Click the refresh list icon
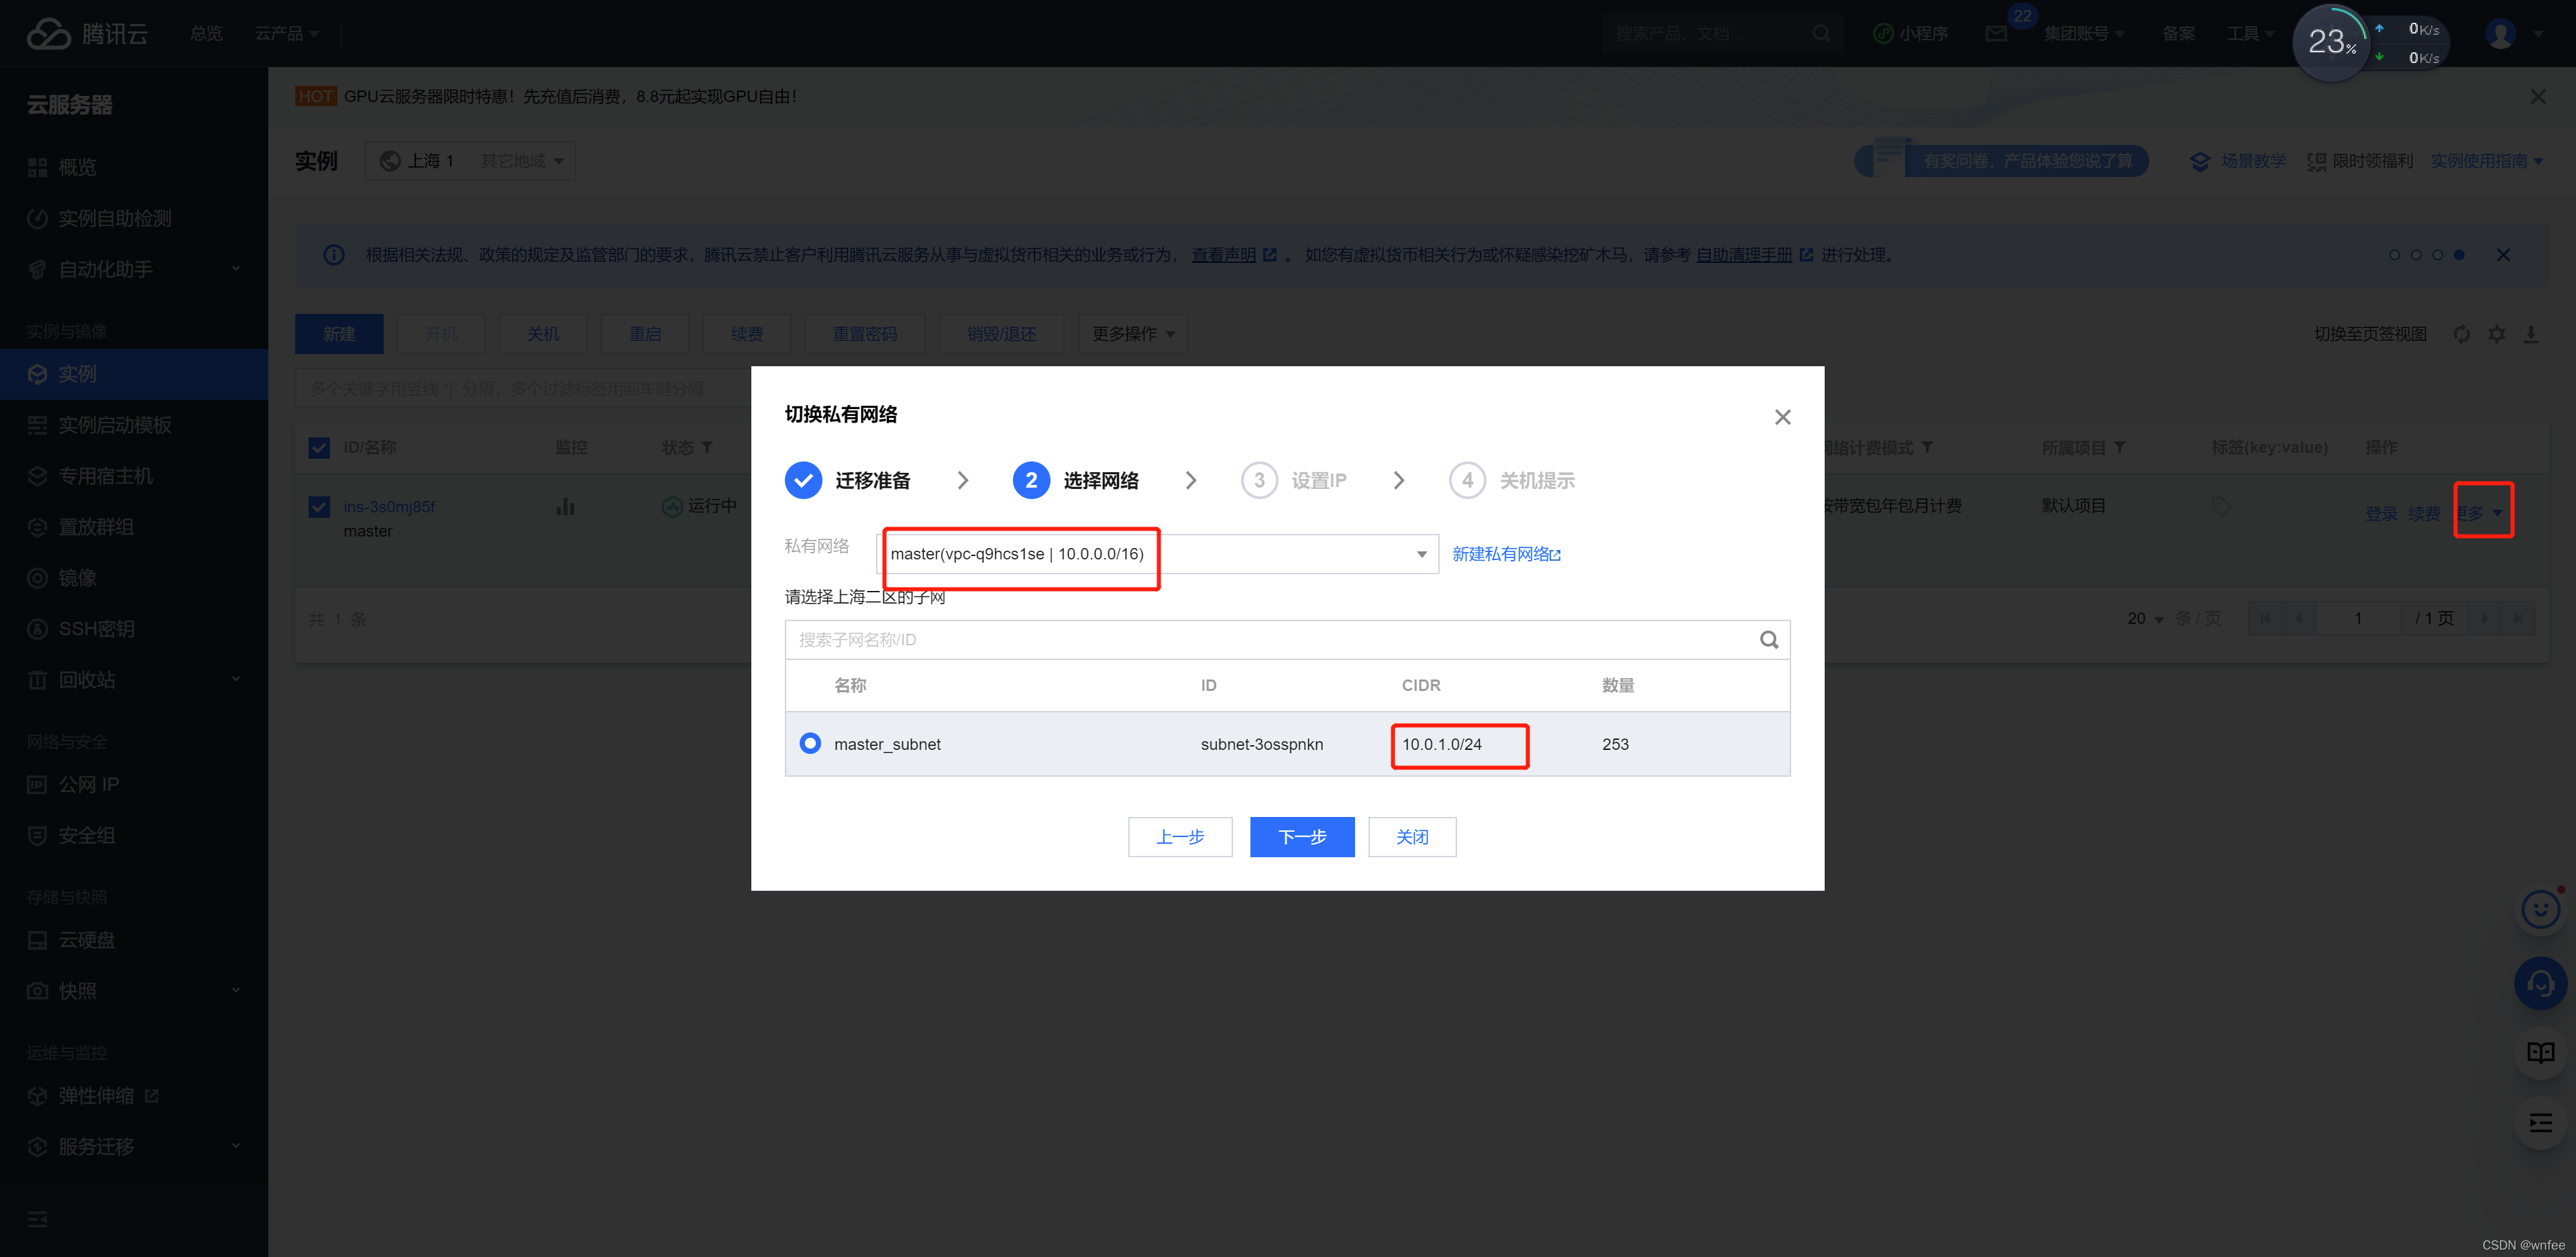The width and height of the screenshot is (2576, 1257). (2462, 334)
